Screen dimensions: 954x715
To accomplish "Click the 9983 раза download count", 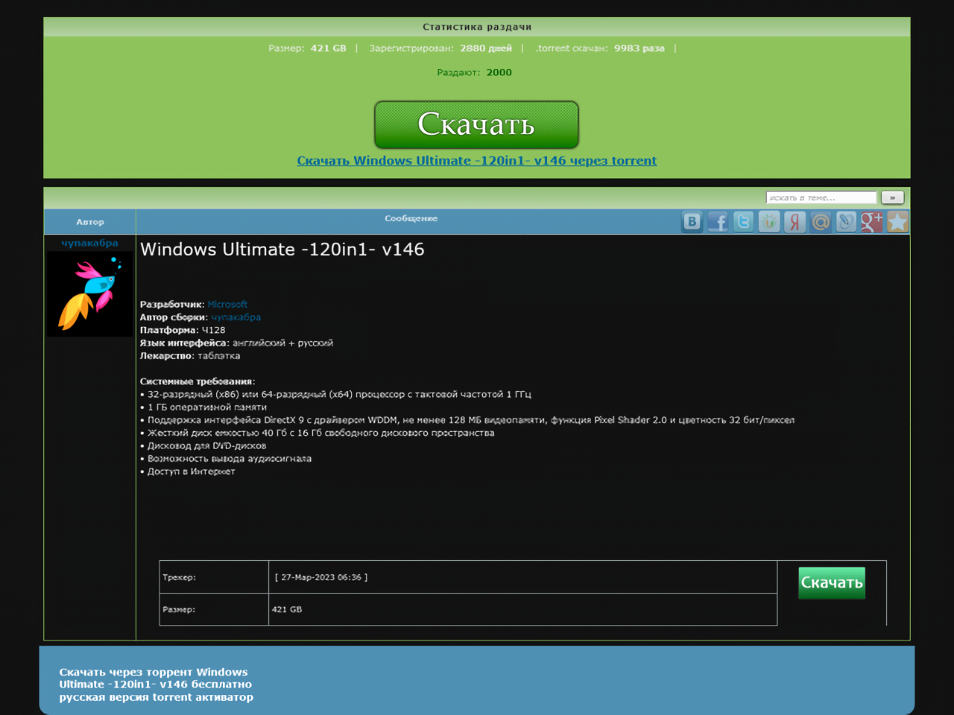I will point(639,48).
